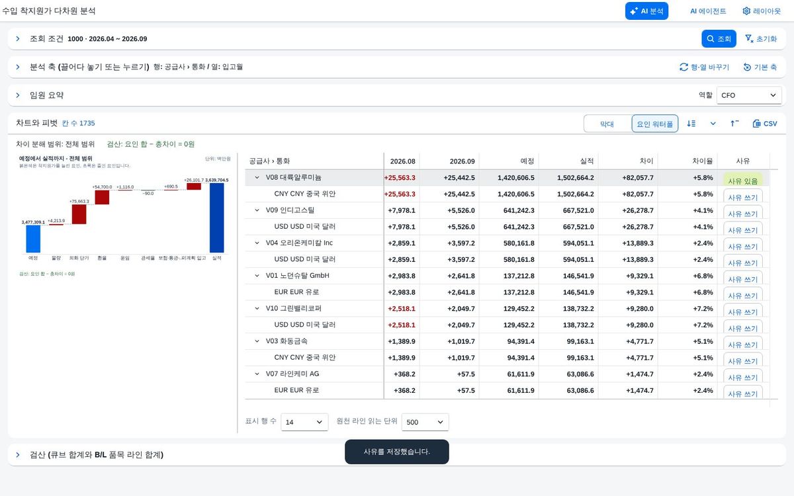
Task: Click the red 외화 단가 waterfall bar
Action: pyautogui.click(x=79, y=214)
